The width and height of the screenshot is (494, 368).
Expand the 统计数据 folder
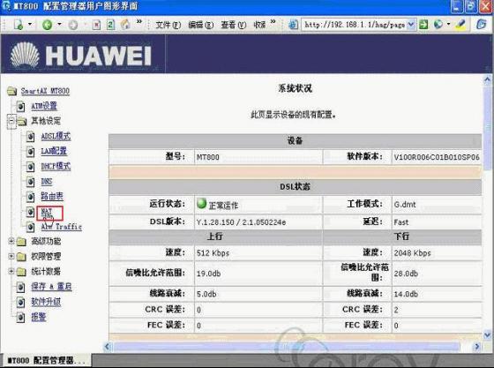(x=11, y=271)
